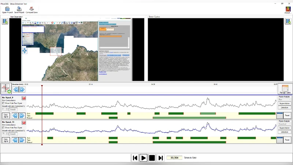Toggle Show/Hide Raw Signal for Bio Signal_9
293x165 pixels.
pos(3,103)
